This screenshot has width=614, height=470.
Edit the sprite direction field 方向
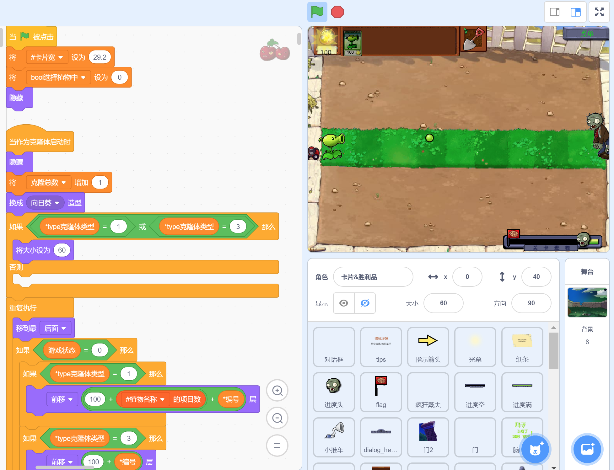(x=531, y=303)
